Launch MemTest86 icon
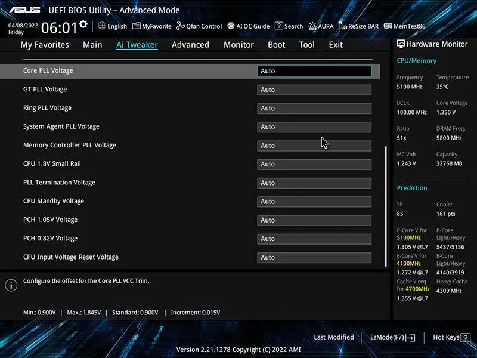This screenshot has width=477, height=358. pos(388,26)
